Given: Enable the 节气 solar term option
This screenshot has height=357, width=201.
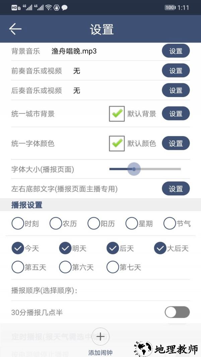Looking at the screenshot, I should [x=170, y=224].
